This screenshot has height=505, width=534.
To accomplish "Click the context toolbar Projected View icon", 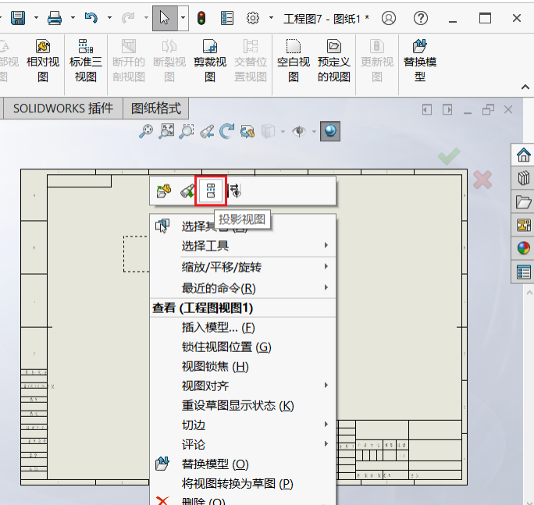I will point(211,190).
